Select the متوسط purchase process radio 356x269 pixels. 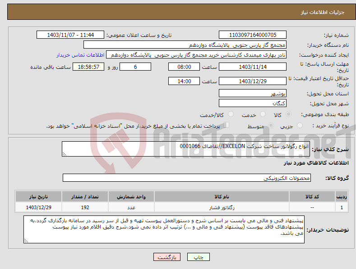tap(271, 125)
